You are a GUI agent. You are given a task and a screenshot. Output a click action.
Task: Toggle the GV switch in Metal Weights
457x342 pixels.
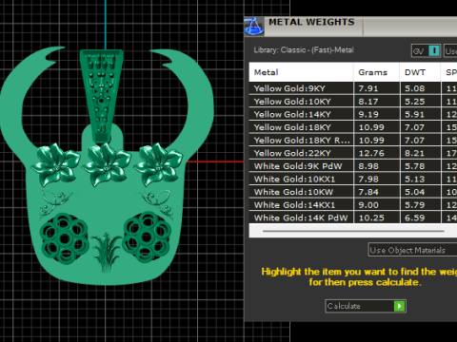pos(426,51)
